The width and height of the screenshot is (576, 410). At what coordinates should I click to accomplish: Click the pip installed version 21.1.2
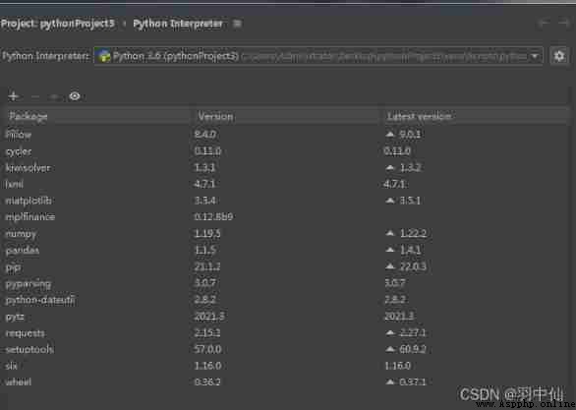(x=207, y=266)
